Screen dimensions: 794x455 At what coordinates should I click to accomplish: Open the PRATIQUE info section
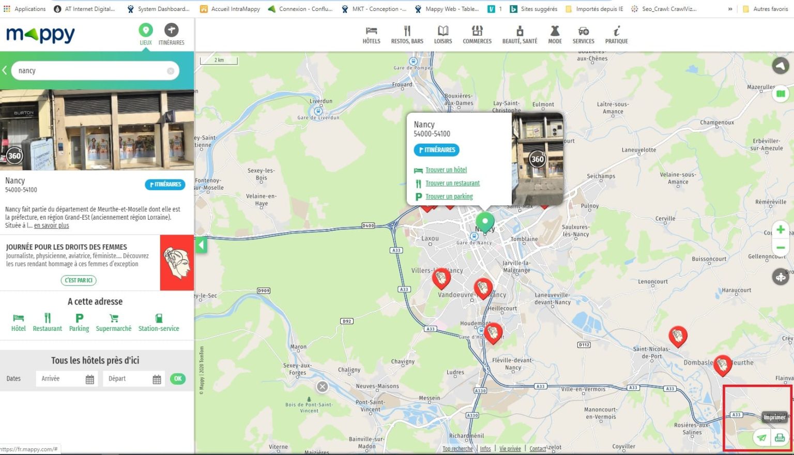click(616, 33)
